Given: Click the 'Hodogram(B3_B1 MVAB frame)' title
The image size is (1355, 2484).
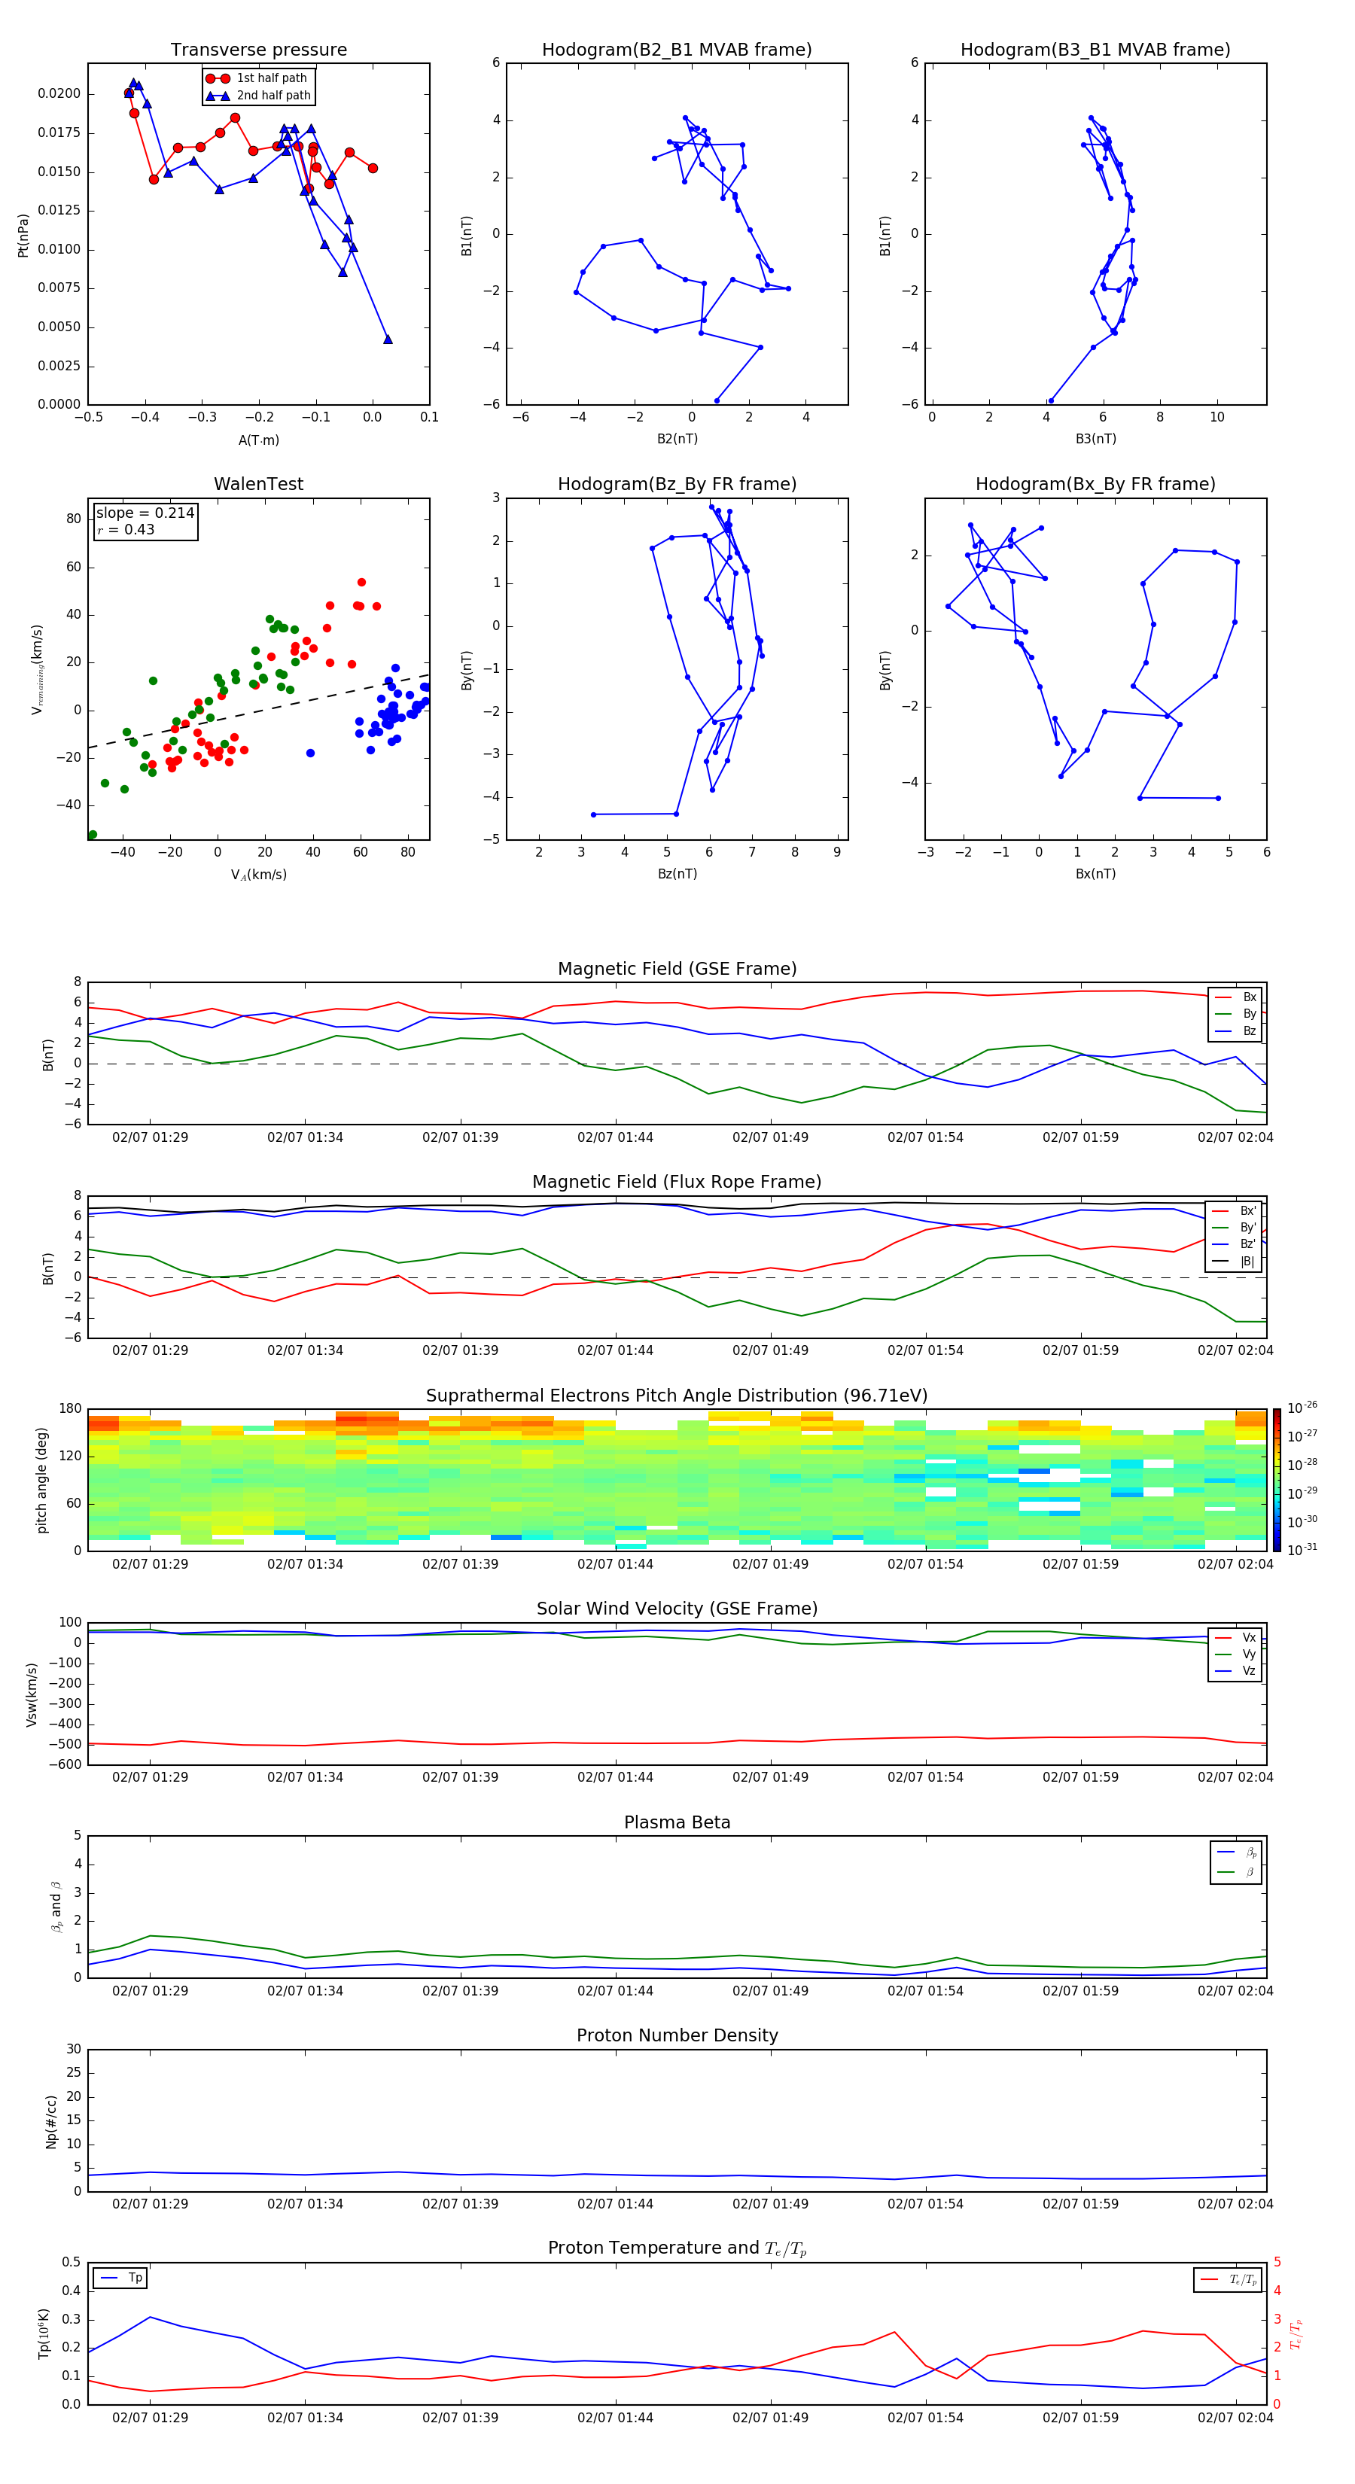Looking at the screenshot, I should tap(1095, 49).
